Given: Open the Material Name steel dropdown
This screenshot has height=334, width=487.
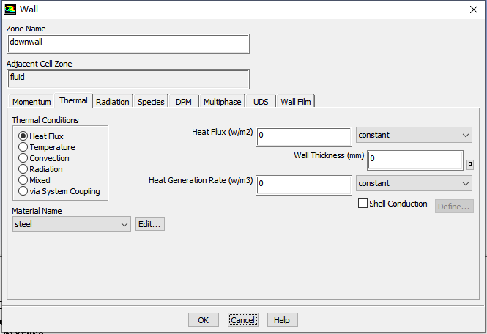Looking at the screenshot, I should [x=71, y=224].
